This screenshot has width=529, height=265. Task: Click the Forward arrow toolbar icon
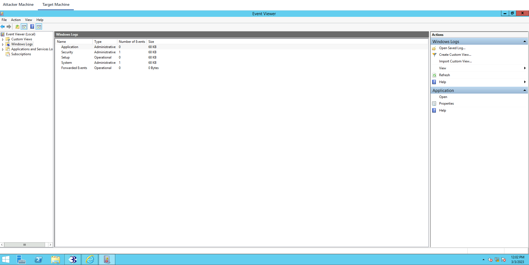tap(9, 27)
